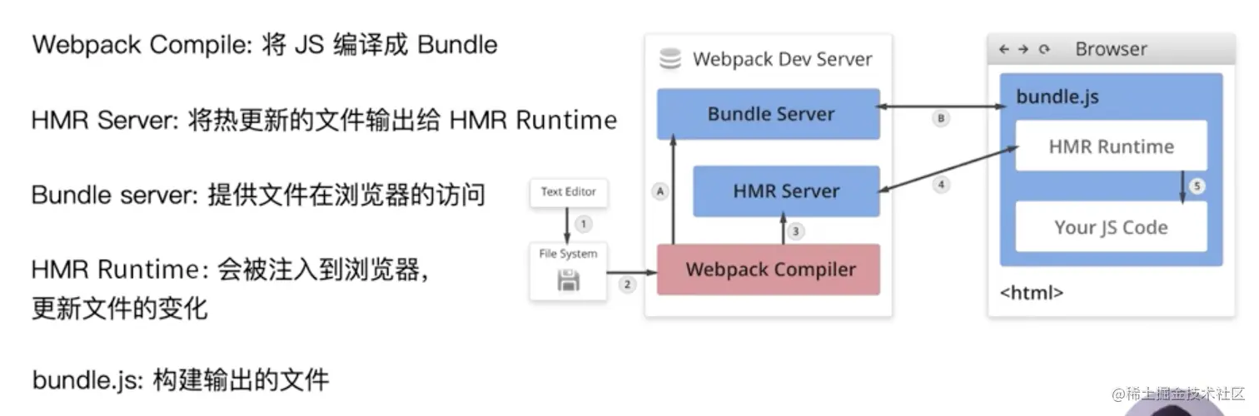The height and width of the screenshot is (416, 1259).
Task: Click the bundle.js label in the browser
Action: point(1057,97)
